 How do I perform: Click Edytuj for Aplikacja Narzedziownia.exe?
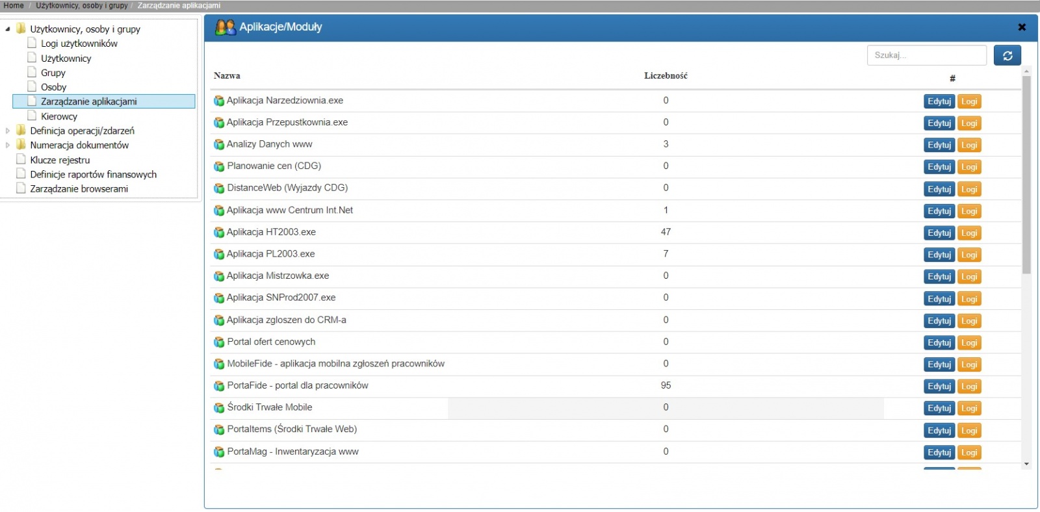(x=939, y=101)
